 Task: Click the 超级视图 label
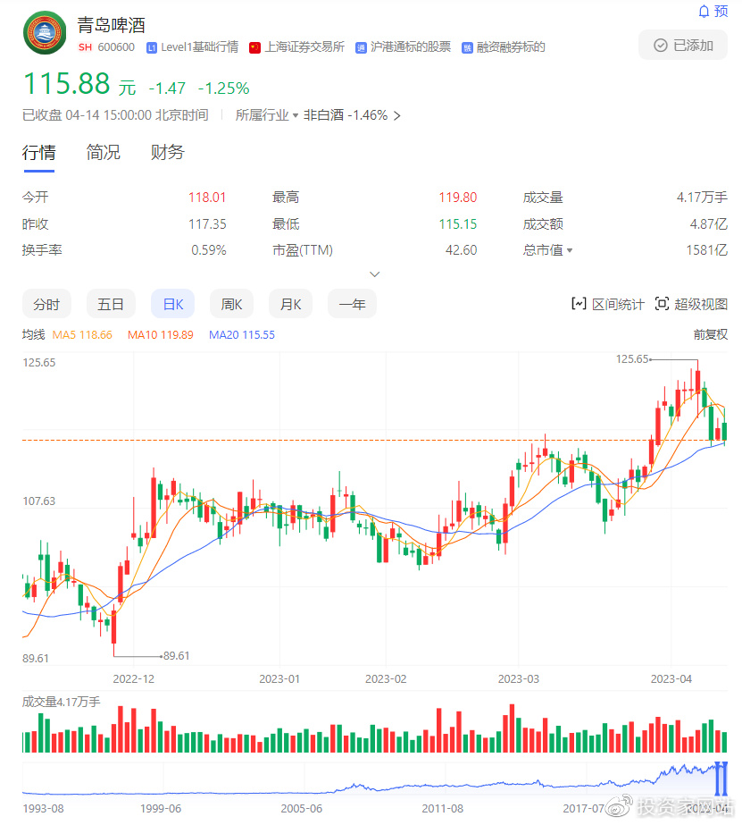[701, 304]
